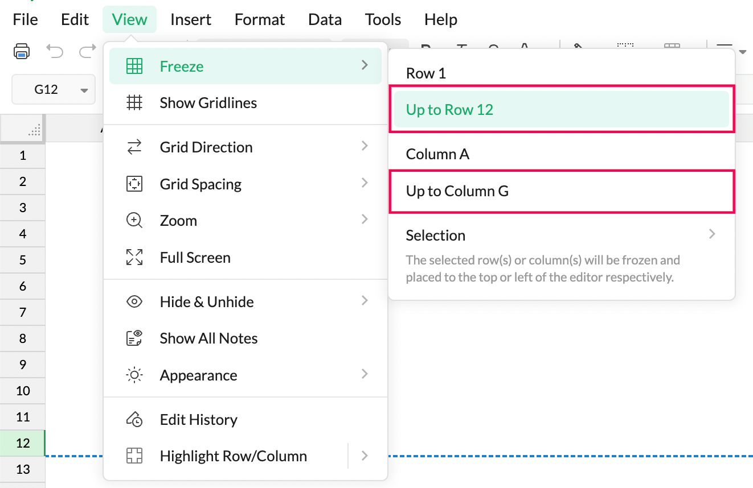Click the Freeze grid icon
Screen dimensions: 753x488
click(134, 67)
